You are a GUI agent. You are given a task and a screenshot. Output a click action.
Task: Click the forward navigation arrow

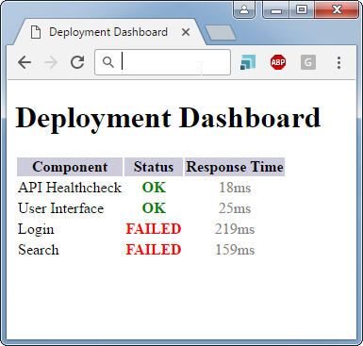pyautogui.click(x=51, y=62)
